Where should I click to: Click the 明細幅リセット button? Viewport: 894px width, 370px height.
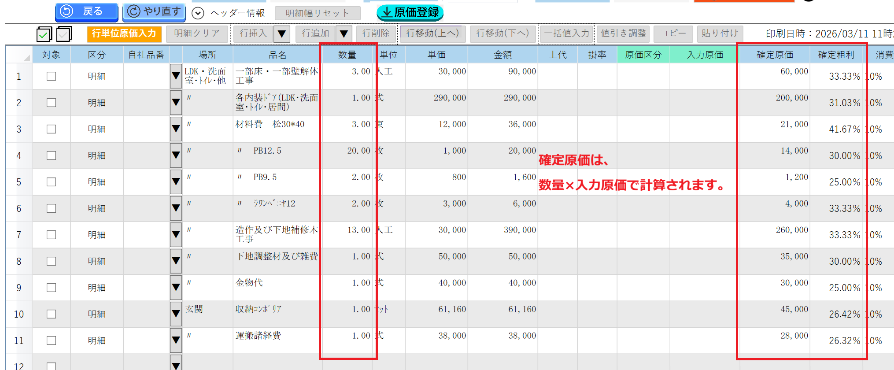coord(317,13)
